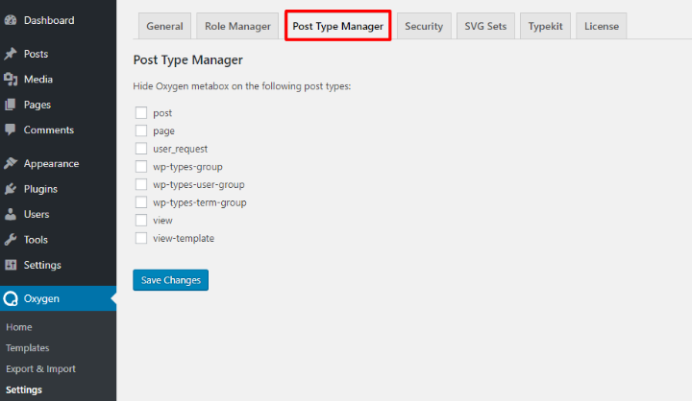Open the Oxygen Home submenu link
This screenshot has height=401, width=692.
19,327
